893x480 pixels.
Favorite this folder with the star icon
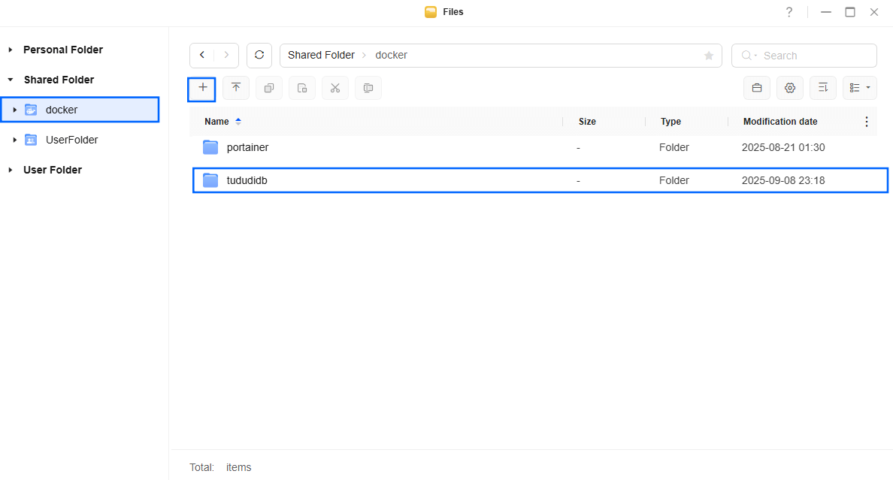point(709,56)
